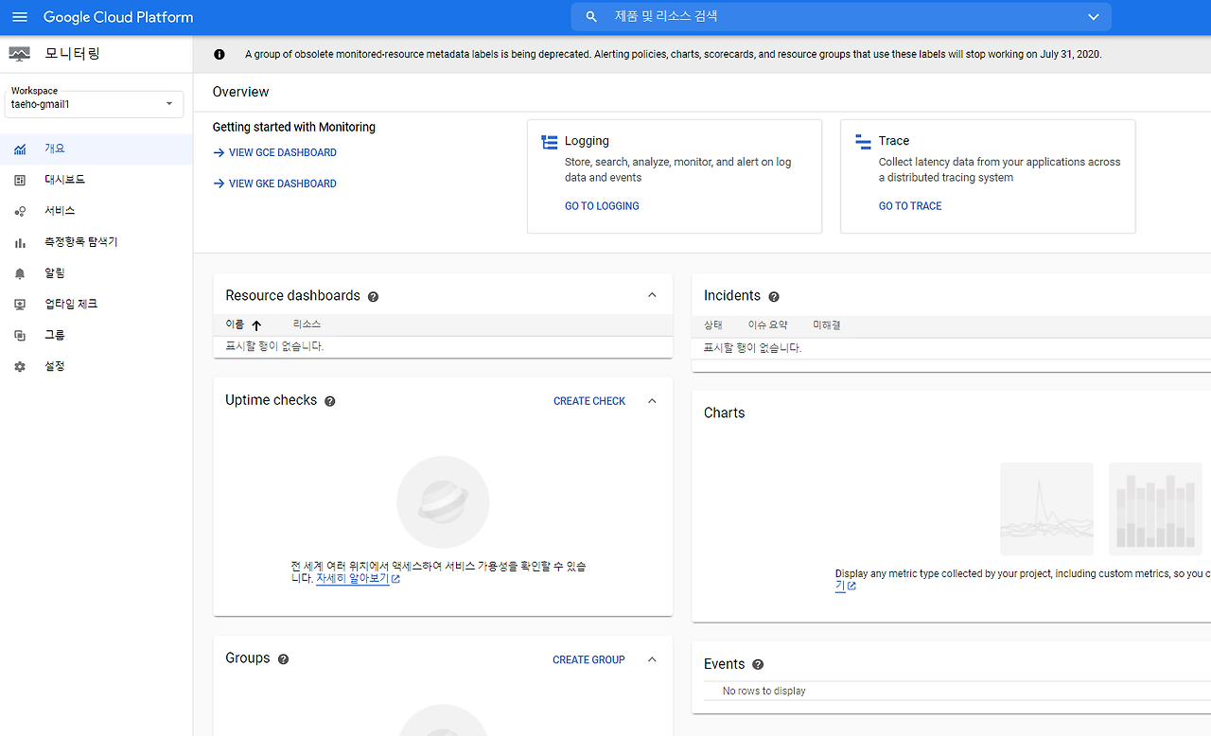Viewport: 1211px width, 736px height.
Task: Click the CREATE CHECK button
Action: pos(589,401)
